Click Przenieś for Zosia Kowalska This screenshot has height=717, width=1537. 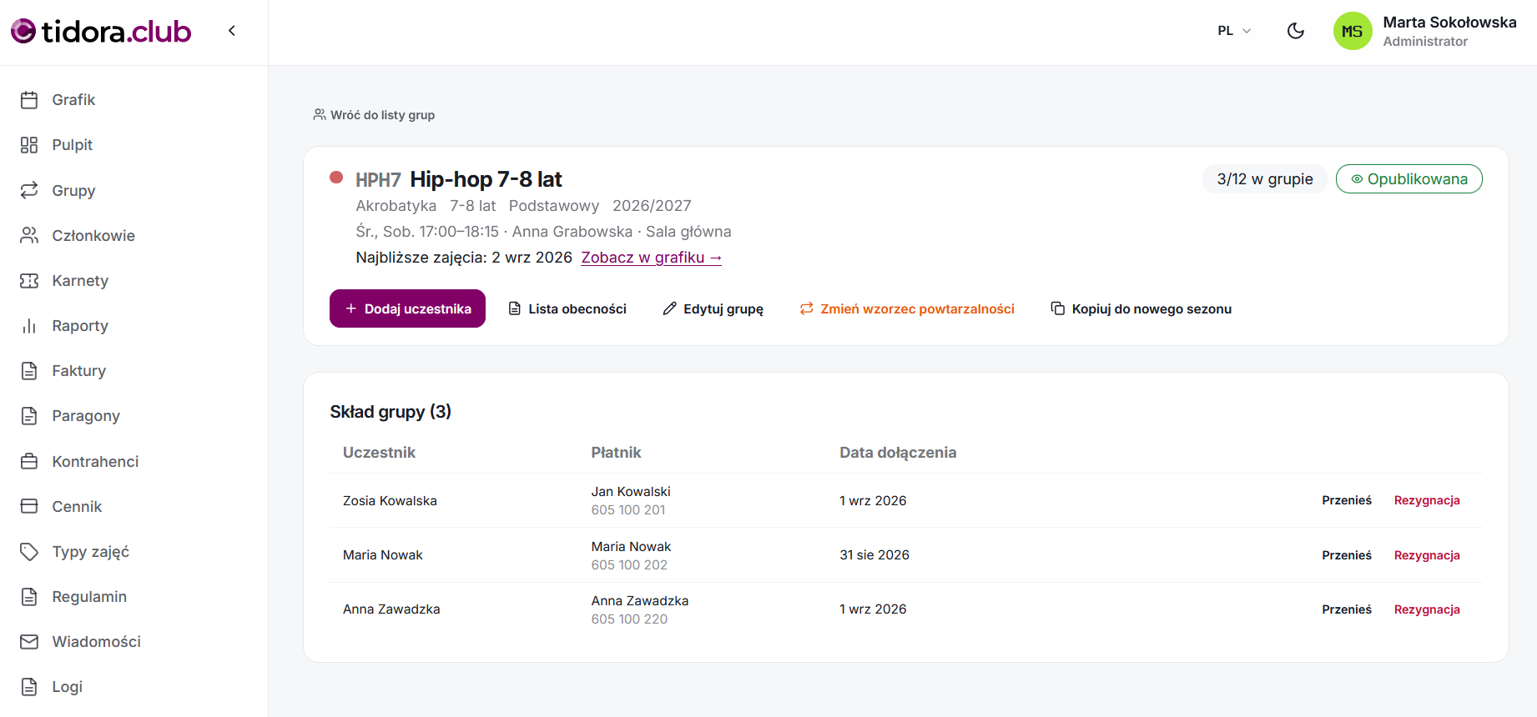[x=1347, y=500]
